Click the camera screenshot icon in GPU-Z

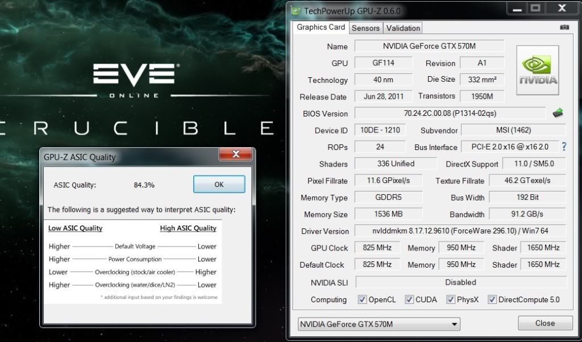[564, 27]
